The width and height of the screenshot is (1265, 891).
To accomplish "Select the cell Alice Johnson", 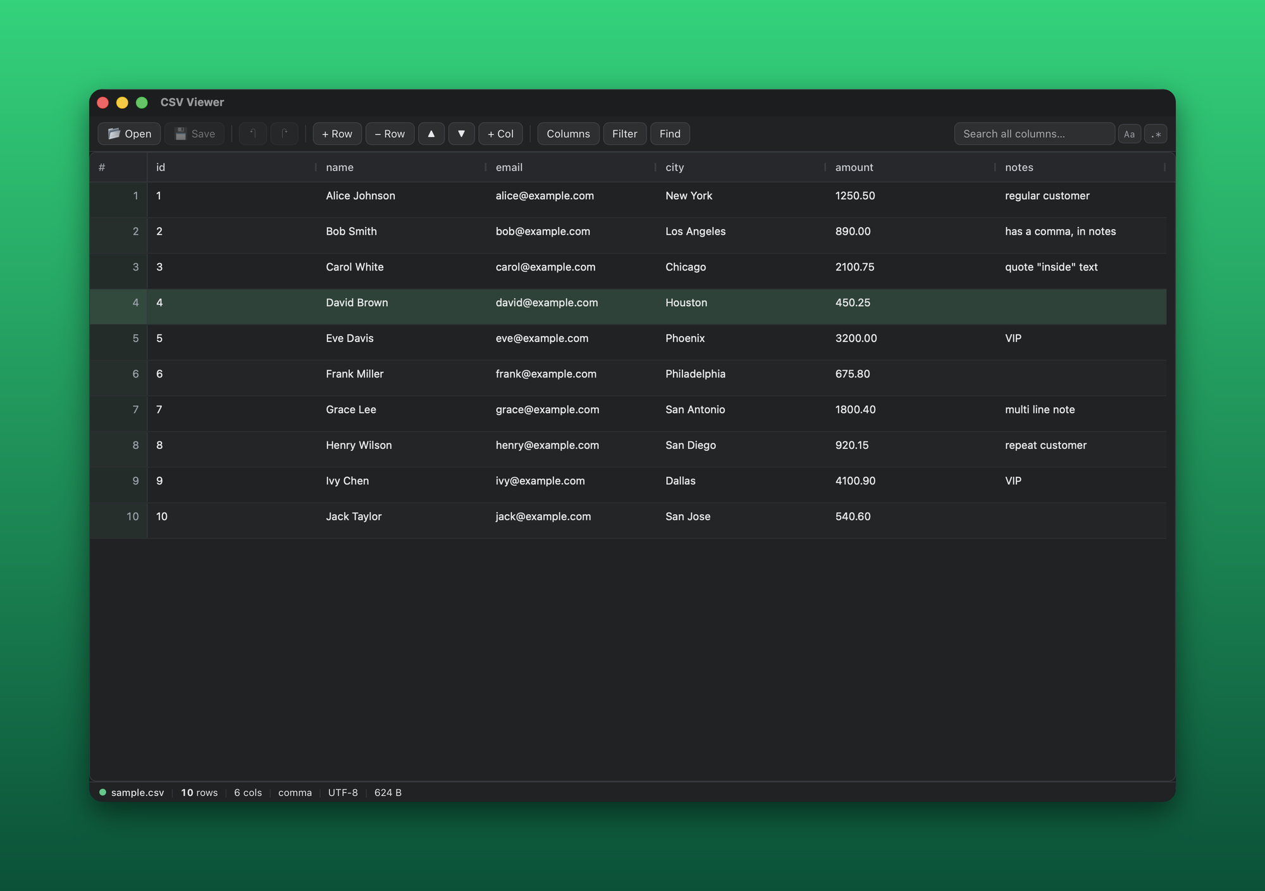I will point(402,200).
